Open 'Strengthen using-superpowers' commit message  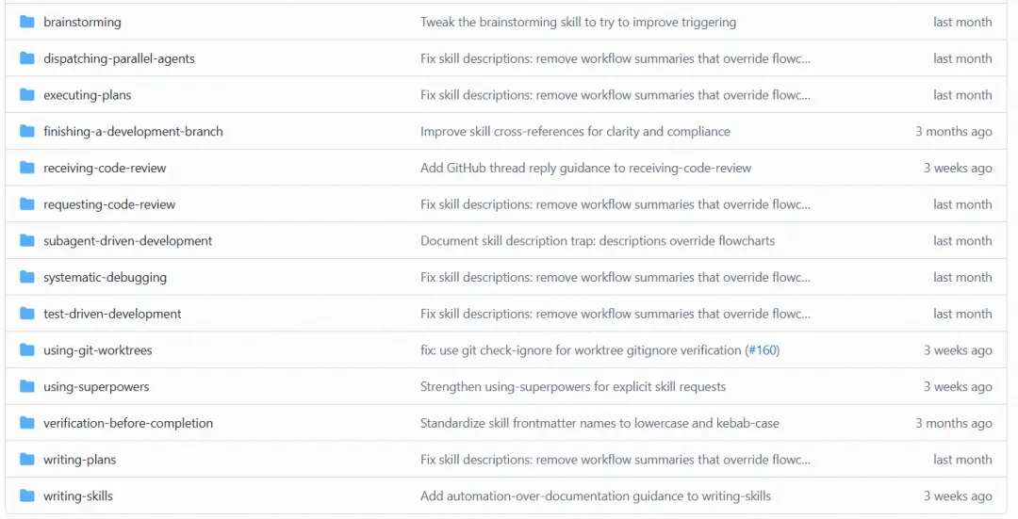pos(573,386)
